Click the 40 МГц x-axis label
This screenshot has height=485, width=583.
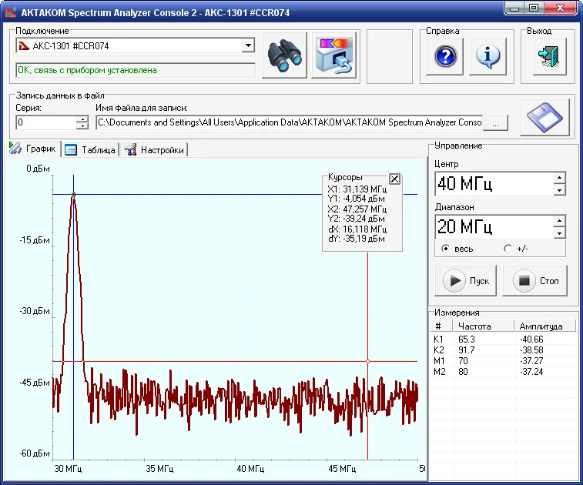pyautogui.click(x=250, y=468)
